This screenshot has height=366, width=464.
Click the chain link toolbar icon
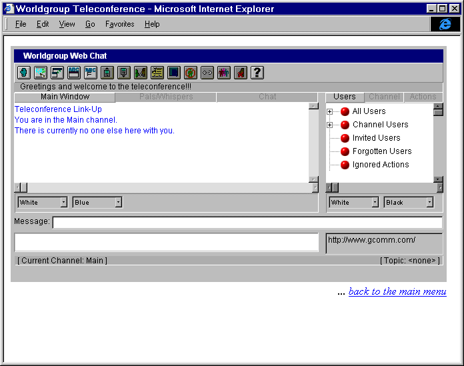(207, 73)
